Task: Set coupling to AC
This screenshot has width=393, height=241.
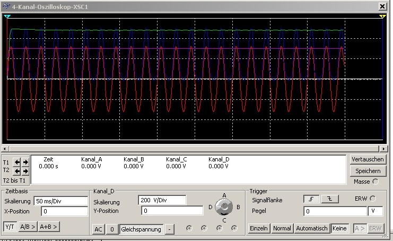Action: 98,229
